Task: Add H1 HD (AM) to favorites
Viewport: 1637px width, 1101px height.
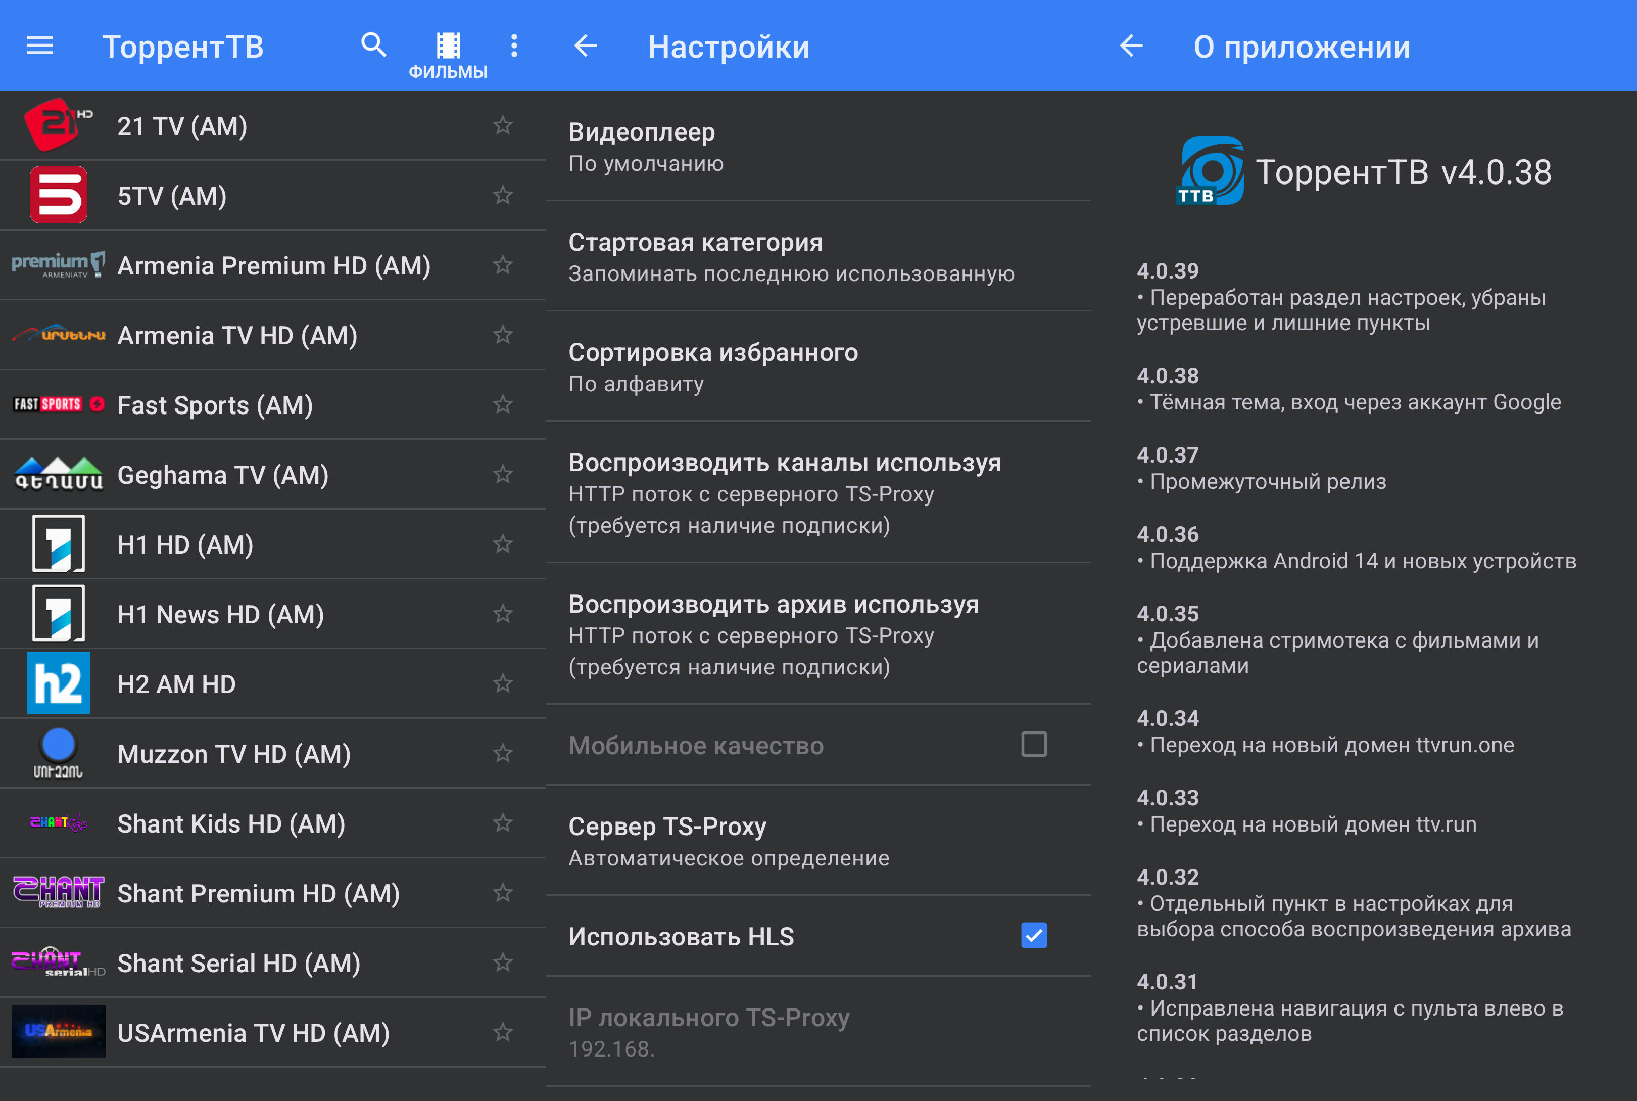Action: point(502,544)
